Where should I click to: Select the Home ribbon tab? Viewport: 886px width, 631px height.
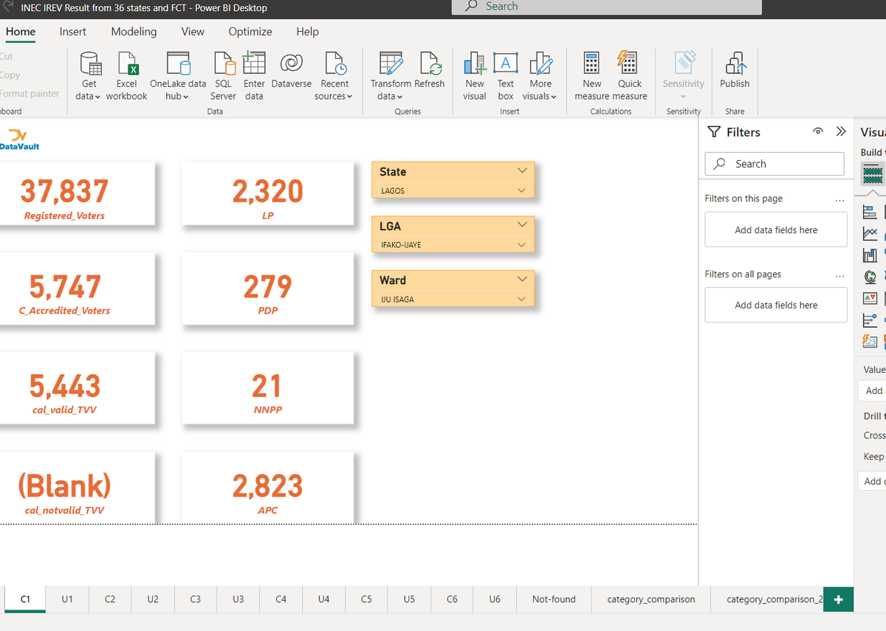(x=21, y=32)
